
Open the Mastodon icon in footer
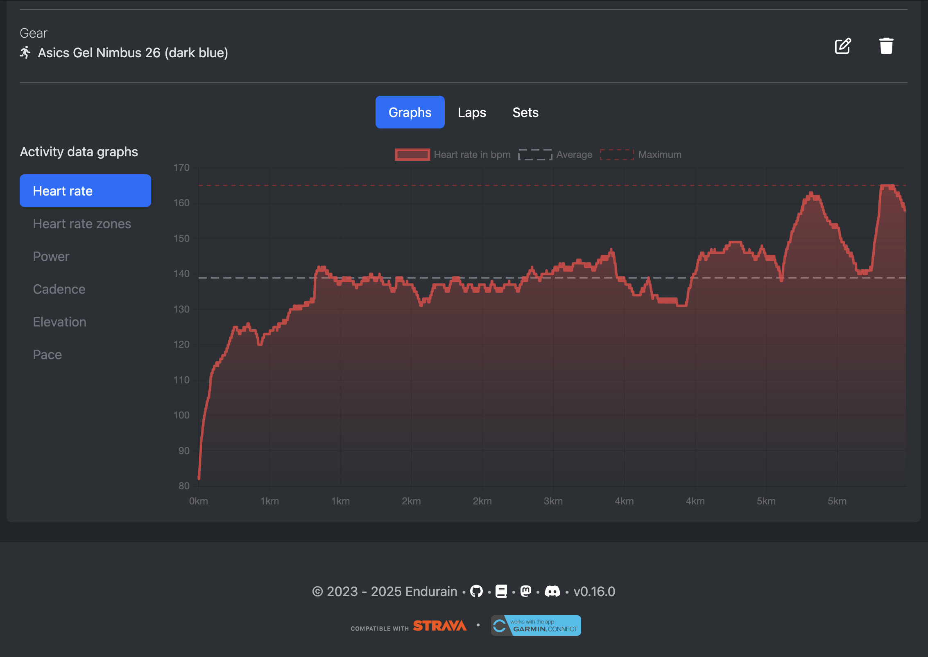pos(526,591)
